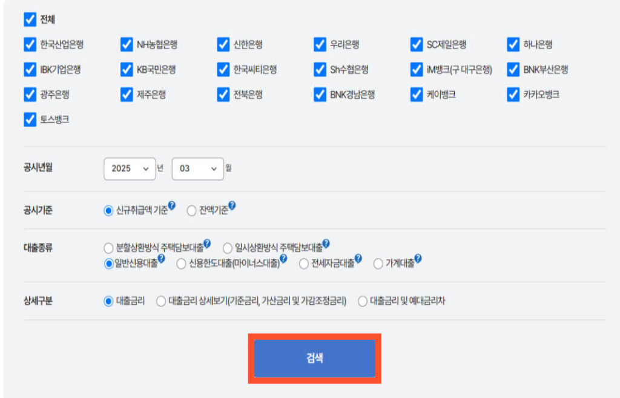Image resolution: width=620 pixels, height=398 pixels.
Task: Open help tooltip for 전세자금대출
Action: pyautogui.click(x=357, y=257)
